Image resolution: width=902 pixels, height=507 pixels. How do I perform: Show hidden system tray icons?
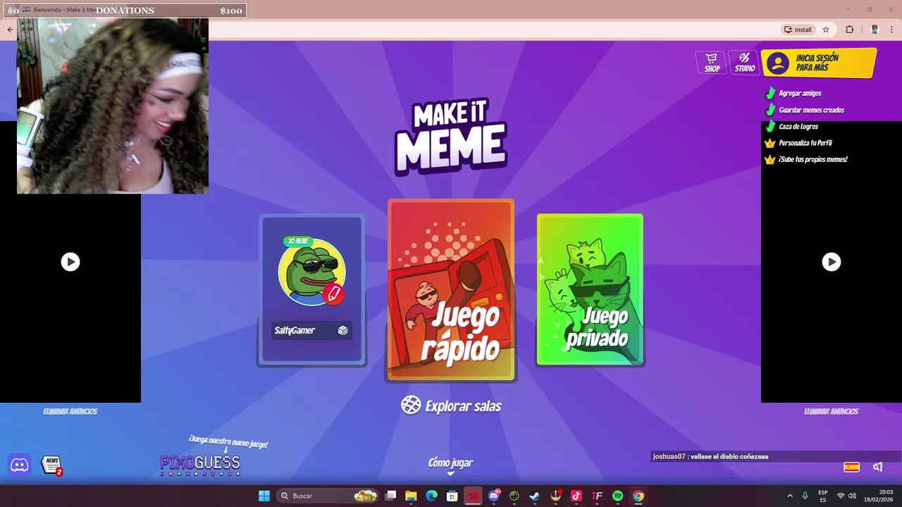click(x=790, y=496)
